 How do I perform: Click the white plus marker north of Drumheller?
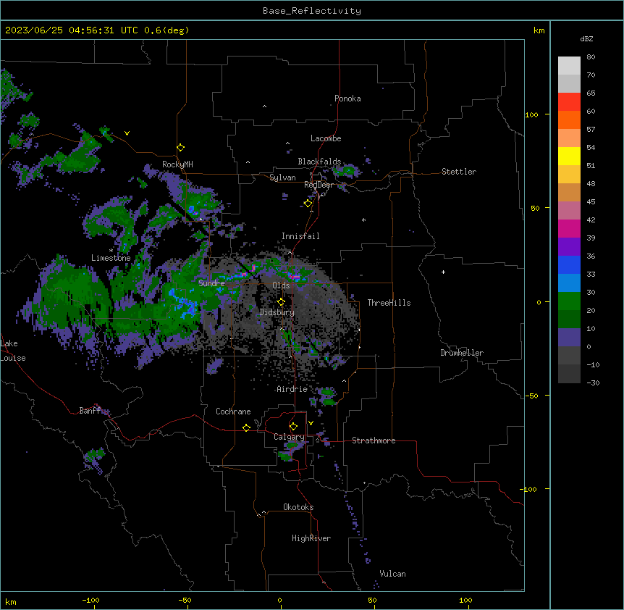tap(443, 272)
